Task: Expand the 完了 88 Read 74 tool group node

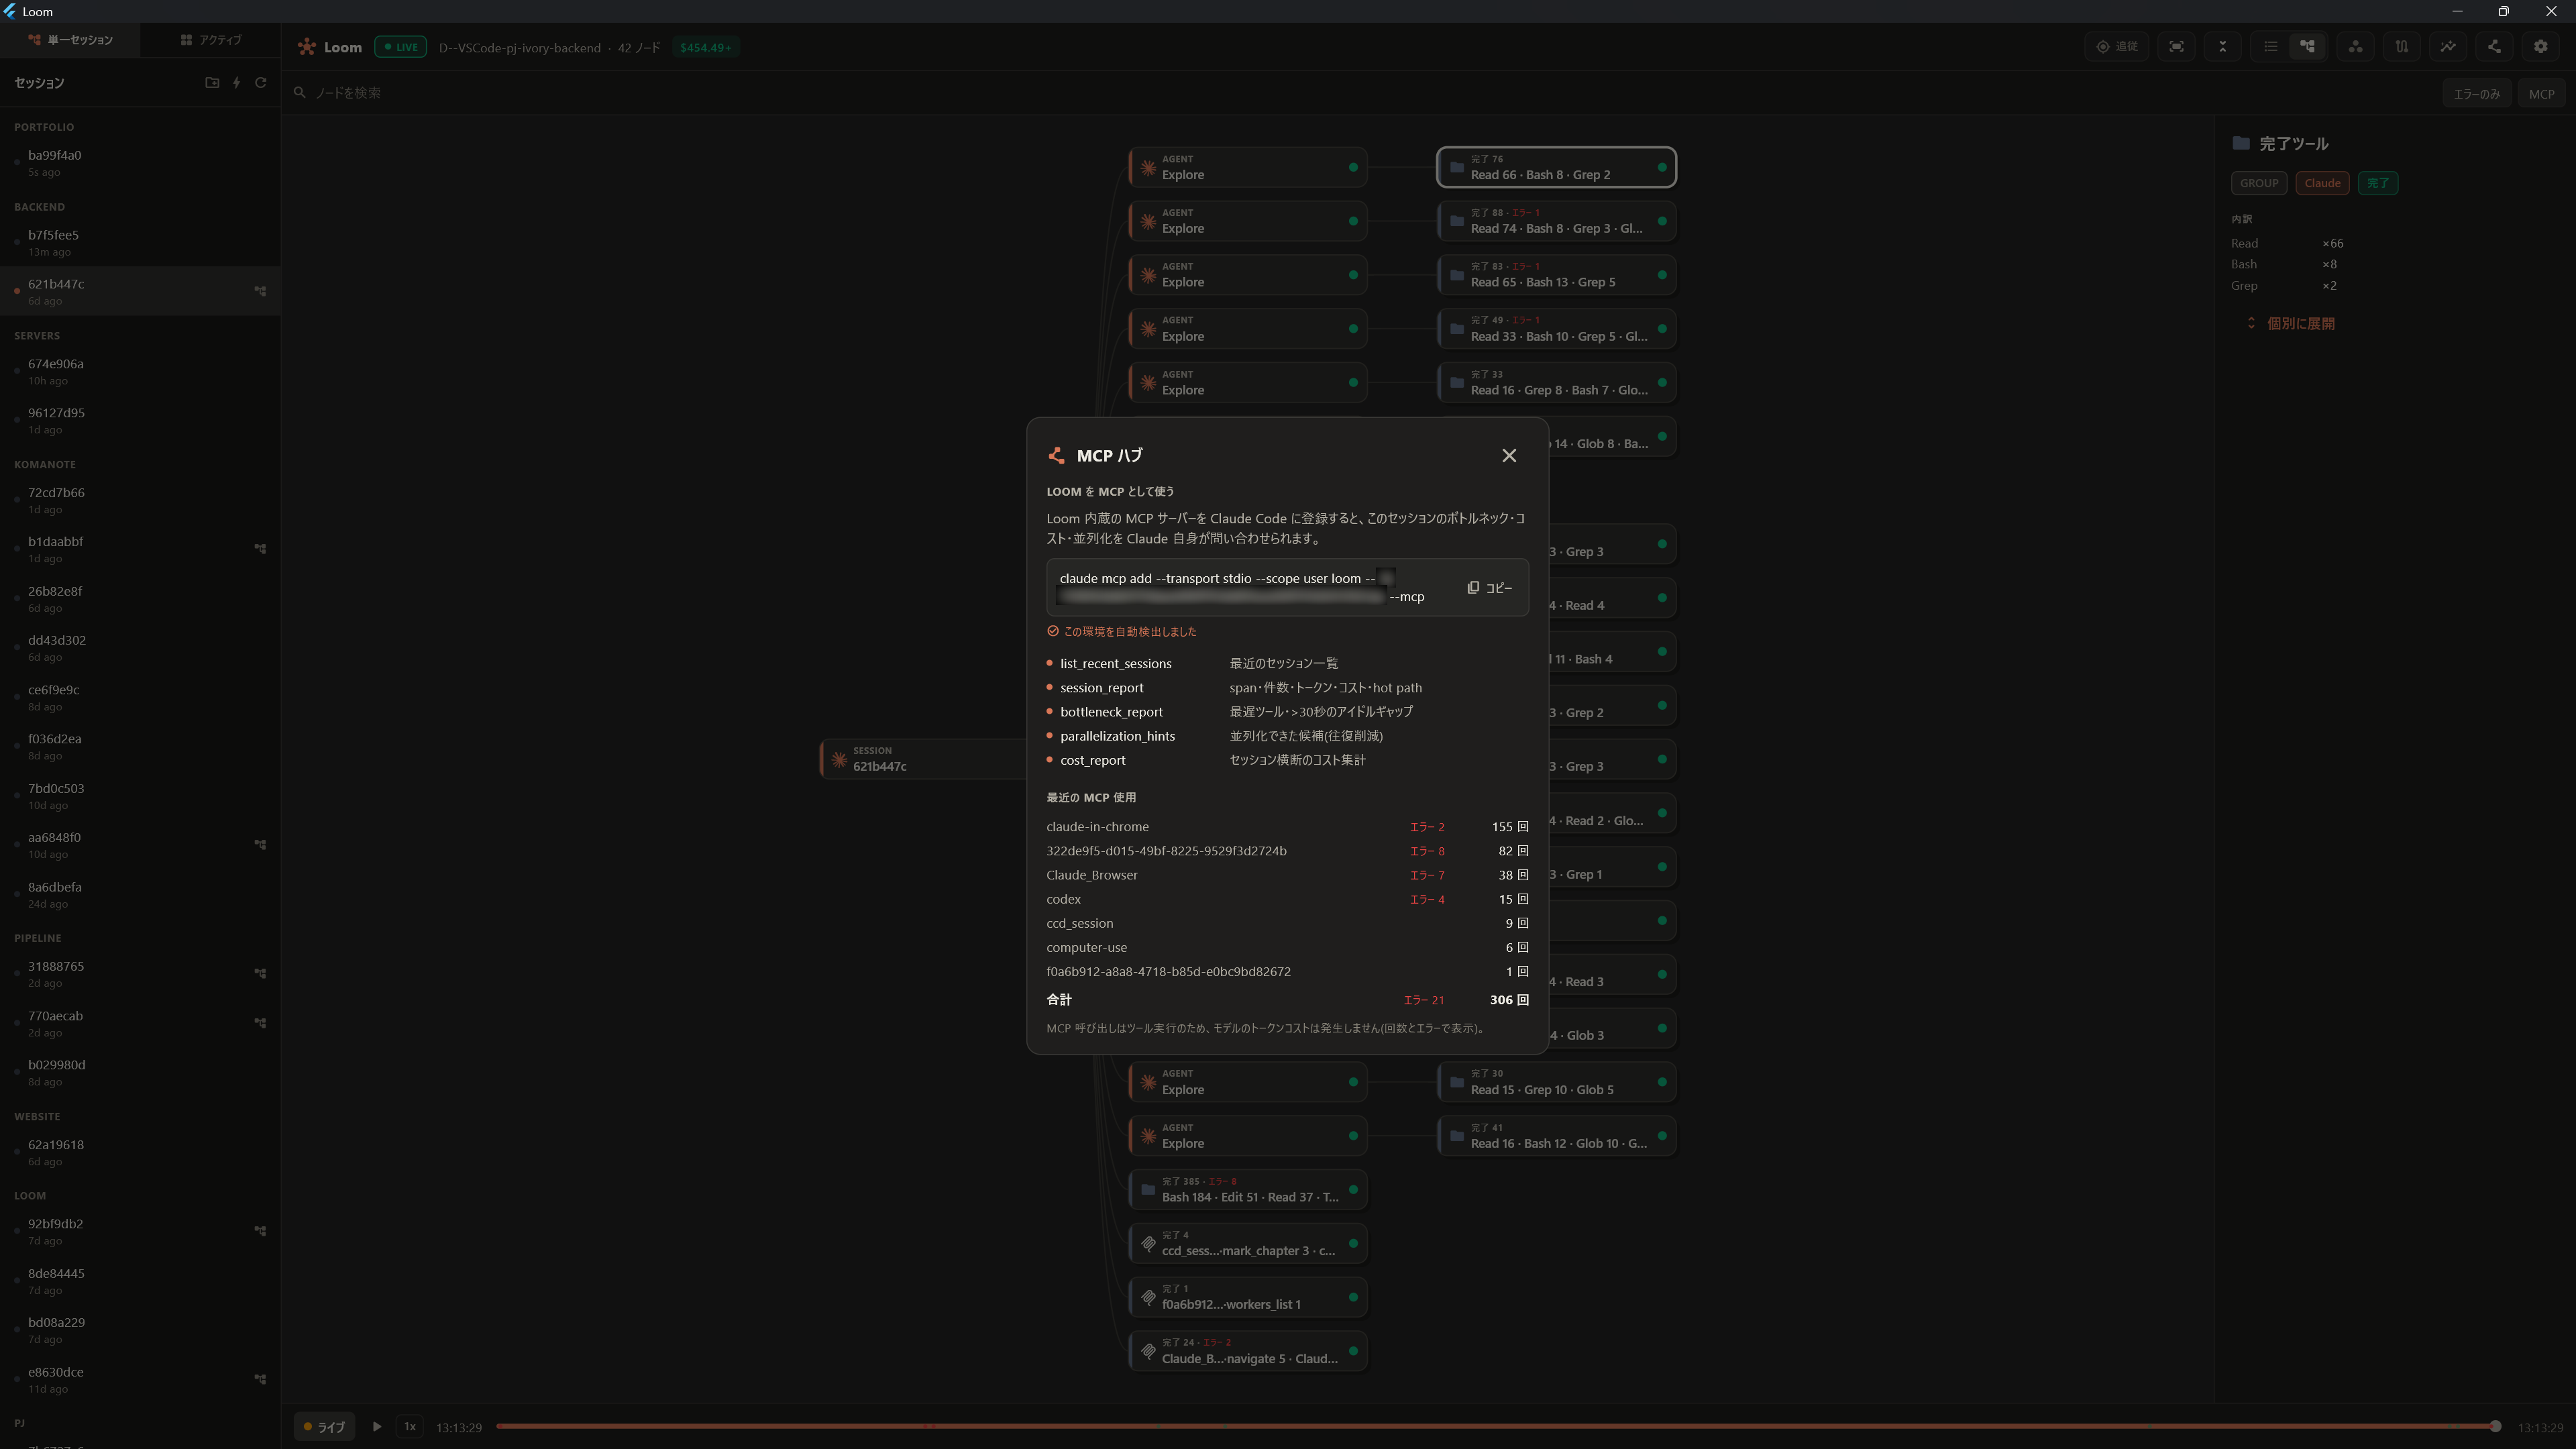Action: point(1556,221)
